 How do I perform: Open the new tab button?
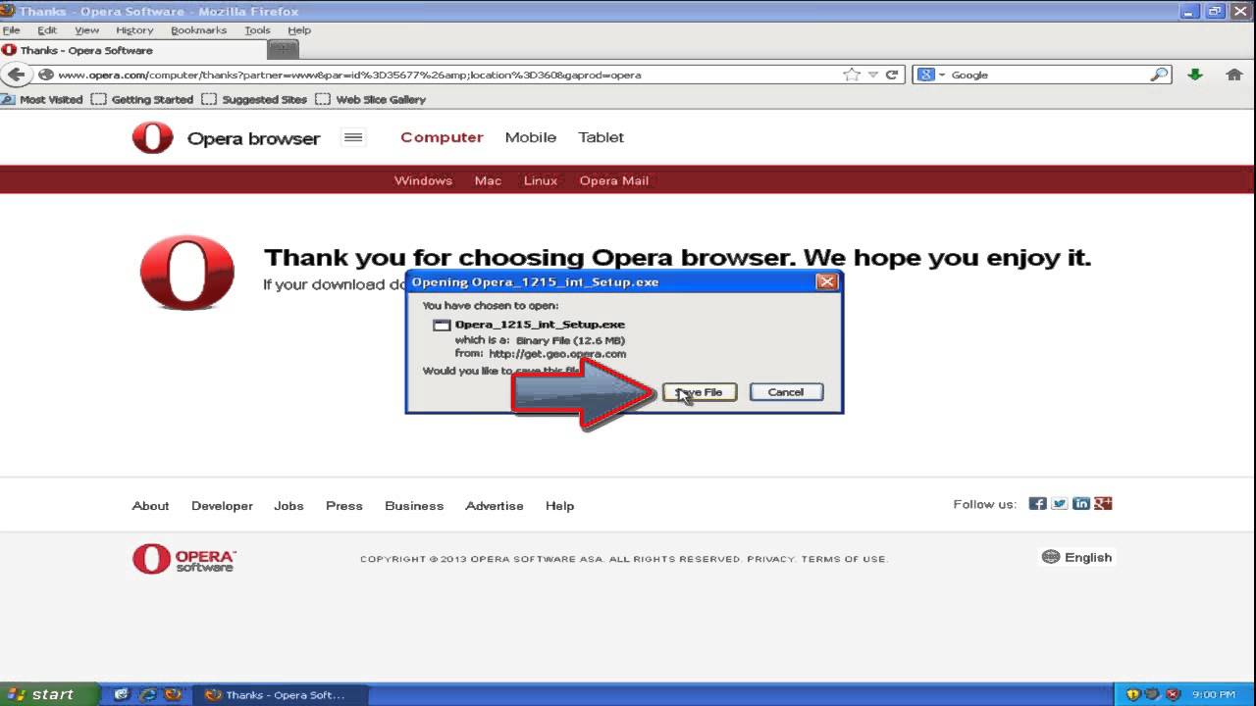pyautogui.click(x=283, y=49)
